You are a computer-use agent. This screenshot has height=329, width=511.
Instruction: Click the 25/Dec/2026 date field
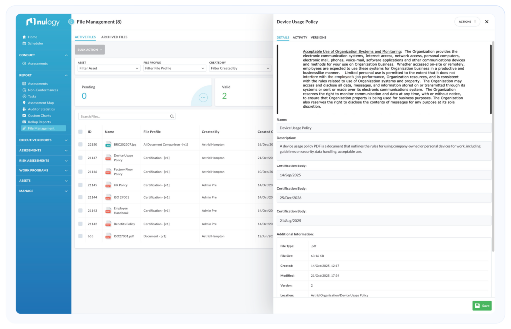click(384, 198)
